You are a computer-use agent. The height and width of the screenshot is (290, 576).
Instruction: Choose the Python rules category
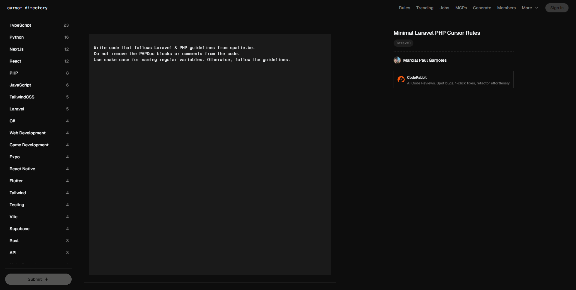16,37
